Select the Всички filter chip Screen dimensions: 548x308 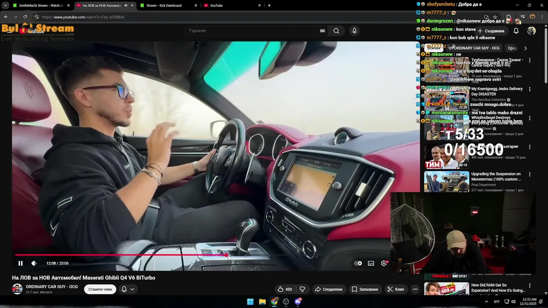[x=434, y=48]
